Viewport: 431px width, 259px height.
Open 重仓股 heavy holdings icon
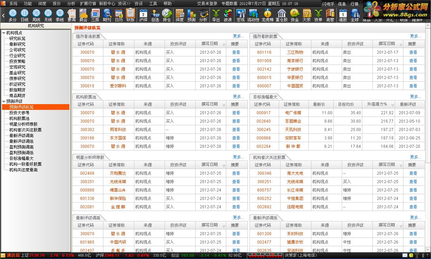coord(281,15)
